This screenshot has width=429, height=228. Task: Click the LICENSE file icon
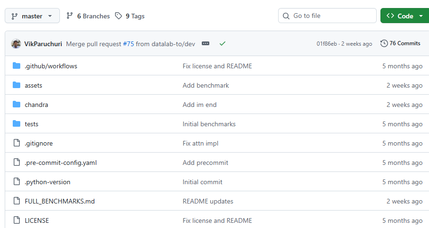tap(16, 220)
